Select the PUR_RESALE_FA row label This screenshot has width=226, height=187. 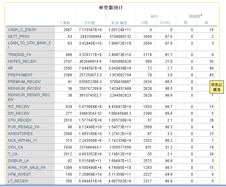click(x=23, y=127)
